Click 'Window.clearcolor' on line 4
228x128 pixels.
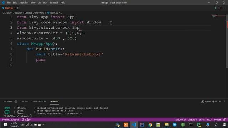coord(37,33)
